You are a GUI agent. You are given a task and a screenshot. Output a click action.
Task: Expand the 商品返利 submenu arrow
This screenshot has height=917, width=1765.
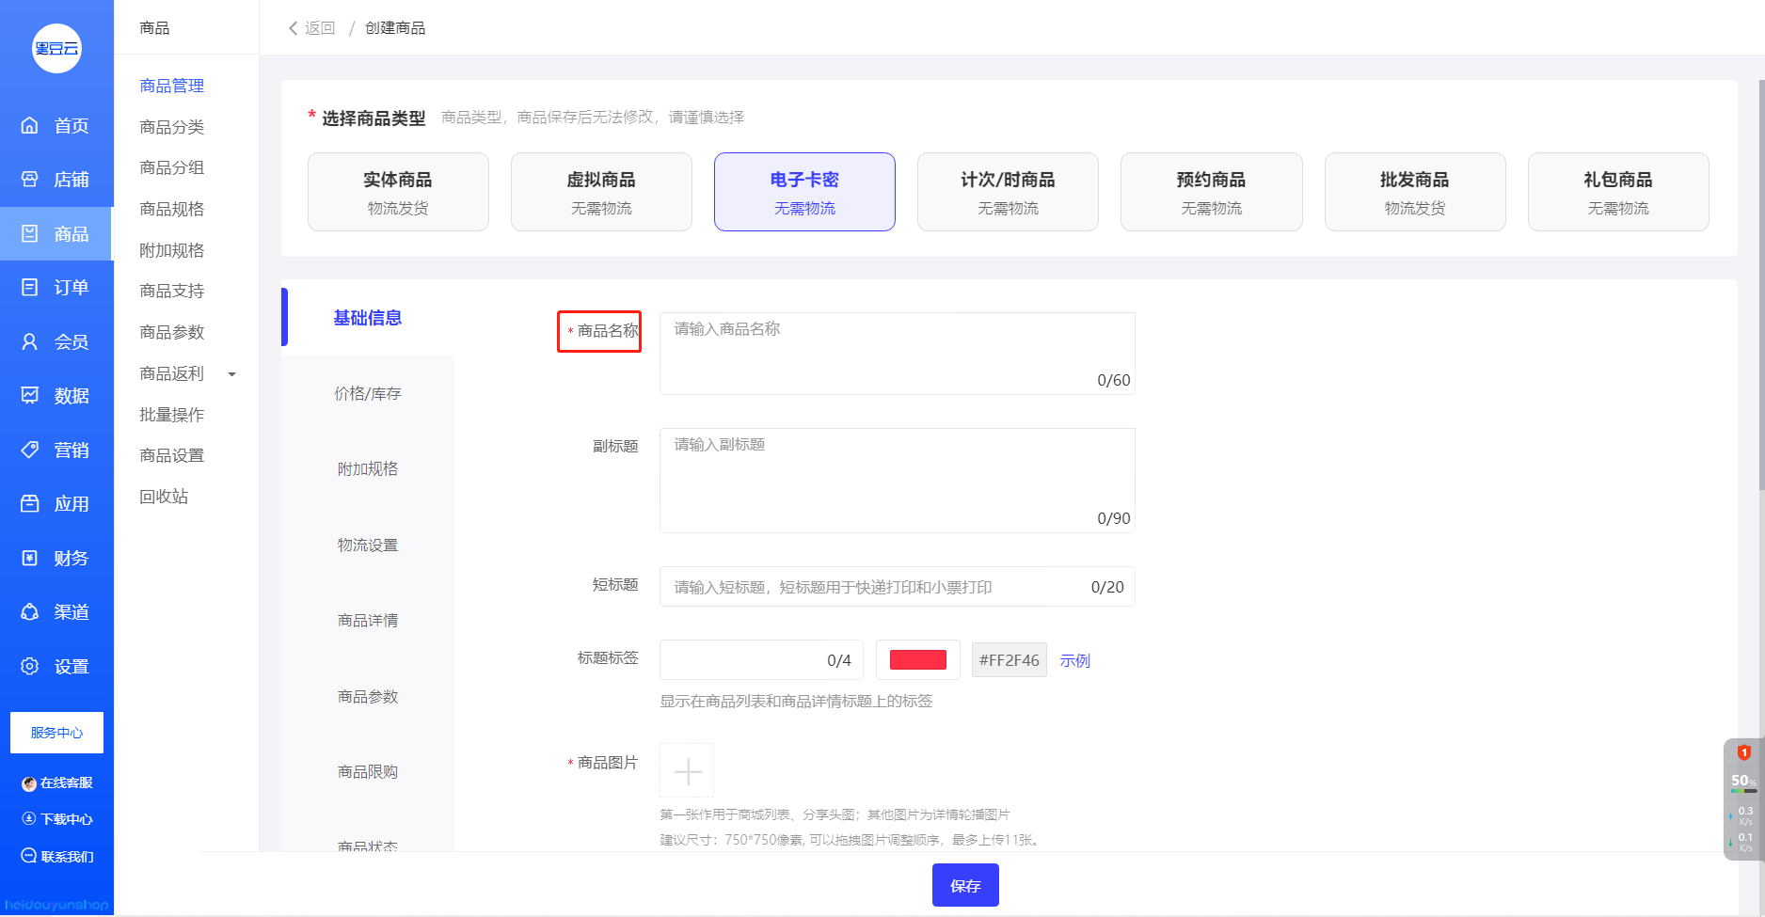click(x=231, y=374)
